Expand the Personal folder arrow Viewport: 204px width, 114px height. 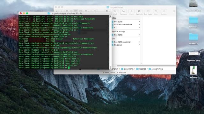[x=139, y=45]
